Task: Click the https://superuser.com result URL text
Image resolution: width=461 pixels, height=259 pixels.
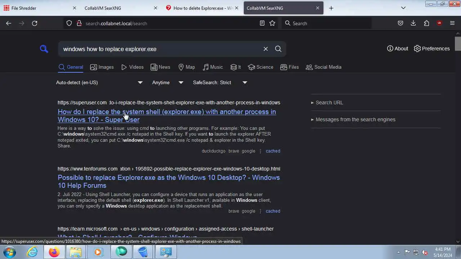Action: point(82,103)
